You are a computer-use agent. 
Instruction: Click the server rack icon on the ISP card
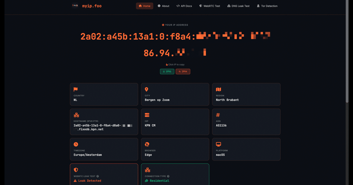[x=147, y=115]
